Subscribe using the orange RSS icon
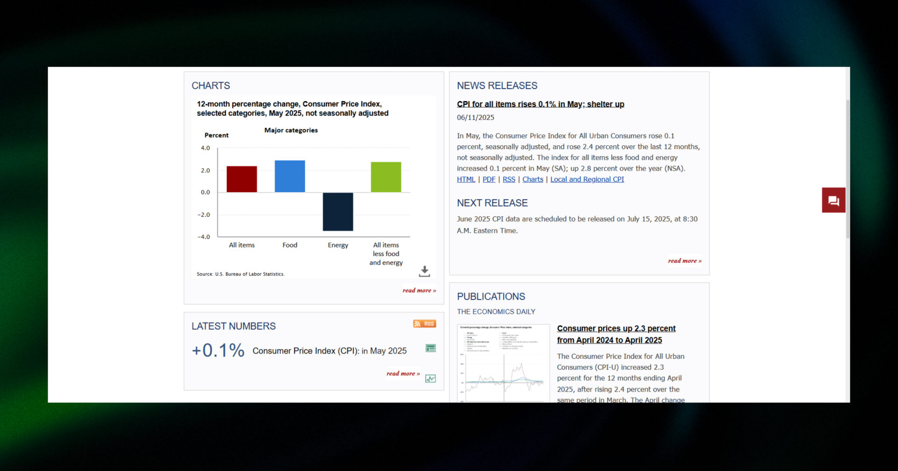898x471 pixels. pos(424,323)
